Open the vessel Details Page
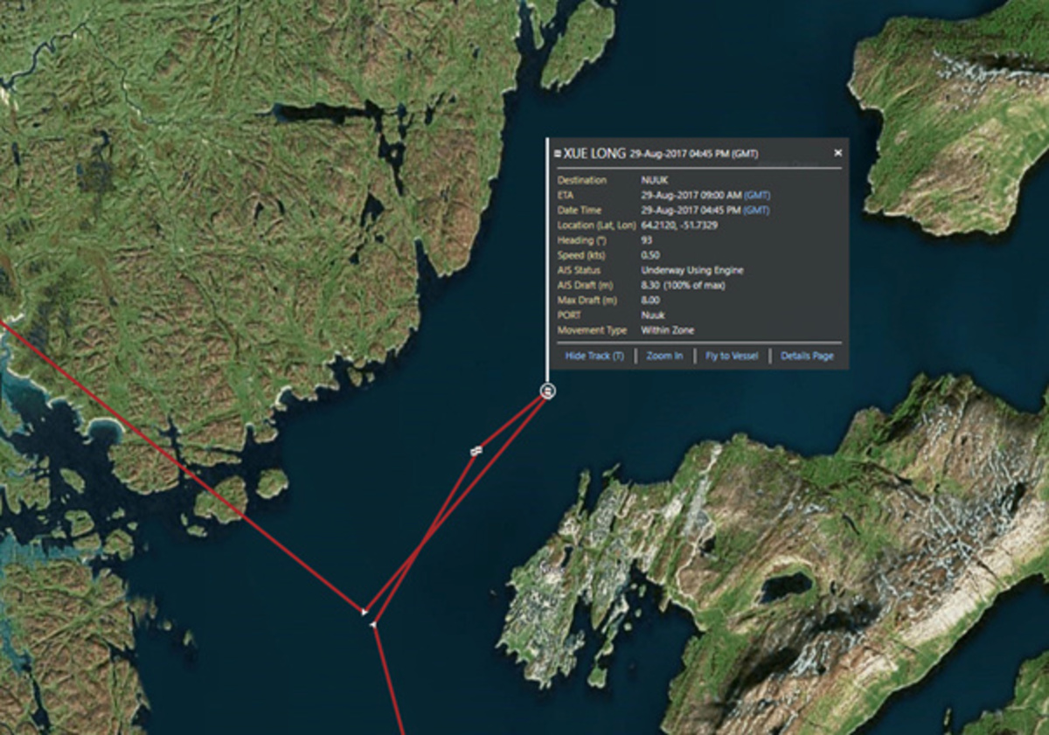The image size is (1049, 735). 807,357
